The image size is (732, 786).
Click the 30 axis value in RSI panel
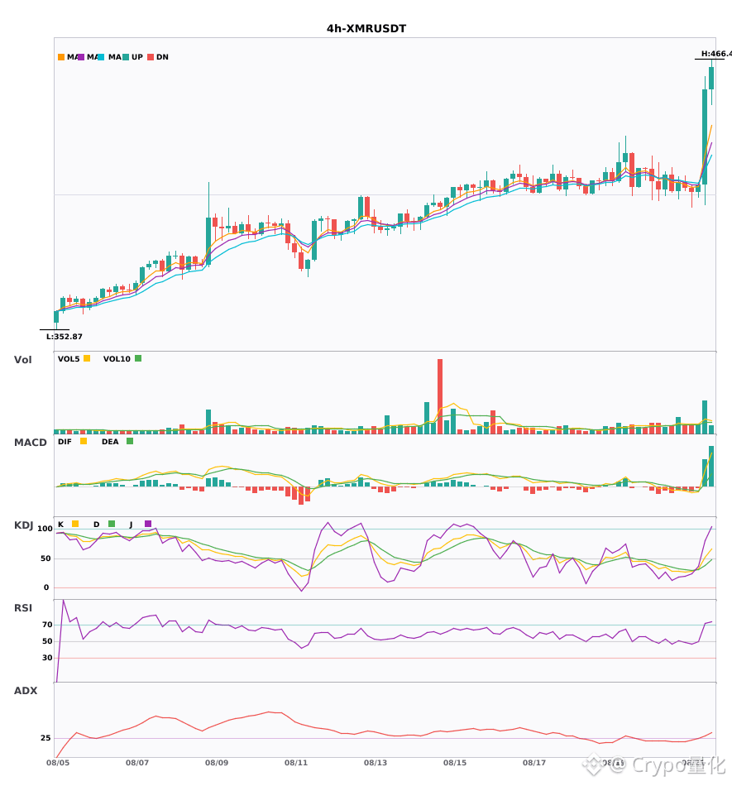(x=47, y=658)
